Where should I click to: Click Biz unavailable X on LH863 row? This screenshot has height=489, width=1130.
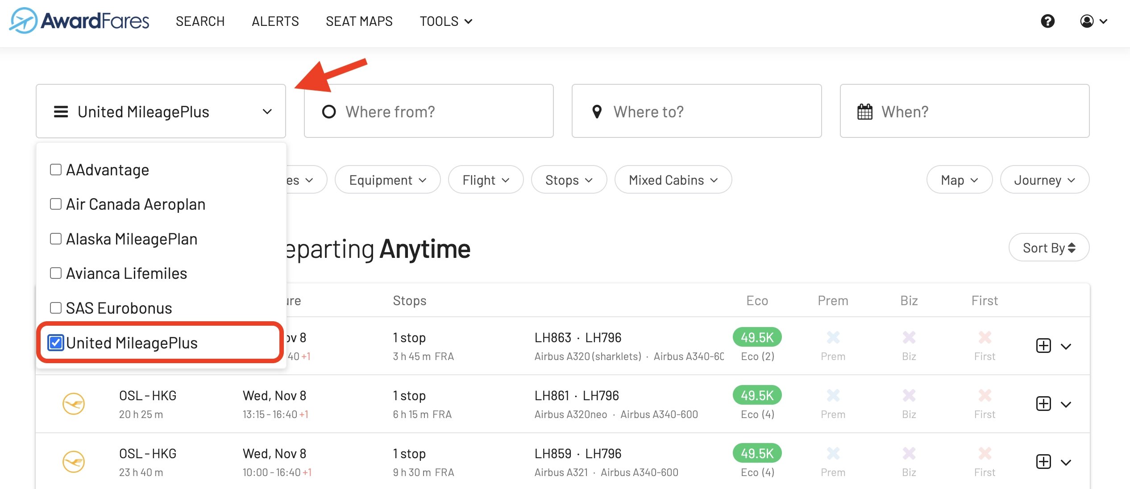909,337
